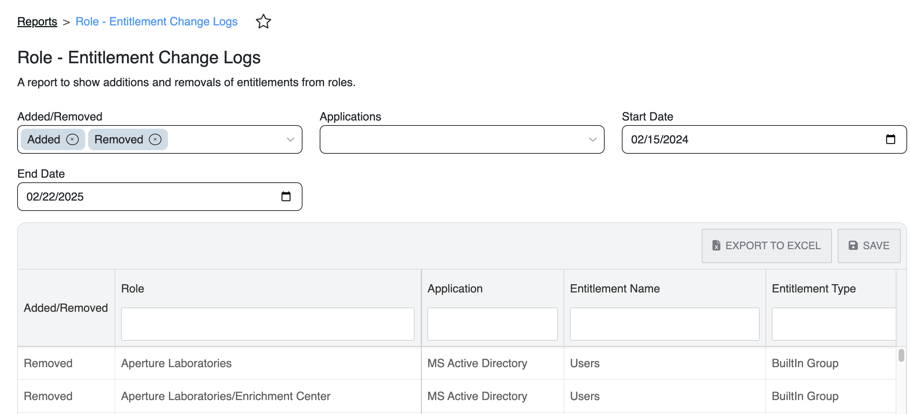910x414 pixels.
Task: Click the floppy disk Save icon
Action: [x=853, y=246]
